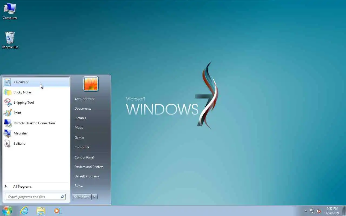Open Music library link

tap(79, 127)
